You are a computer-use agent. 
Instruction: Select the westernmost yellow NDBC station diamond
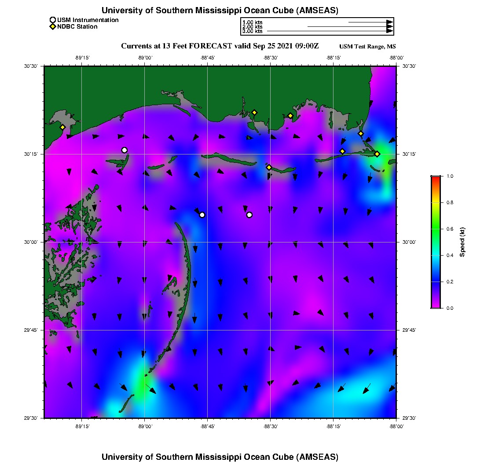coord(63,127)
